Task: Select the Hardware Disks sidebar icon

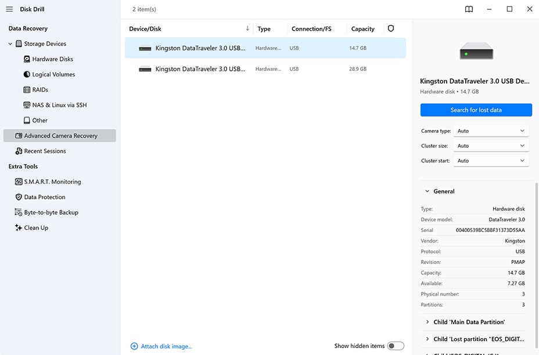Action: (27, 59)
